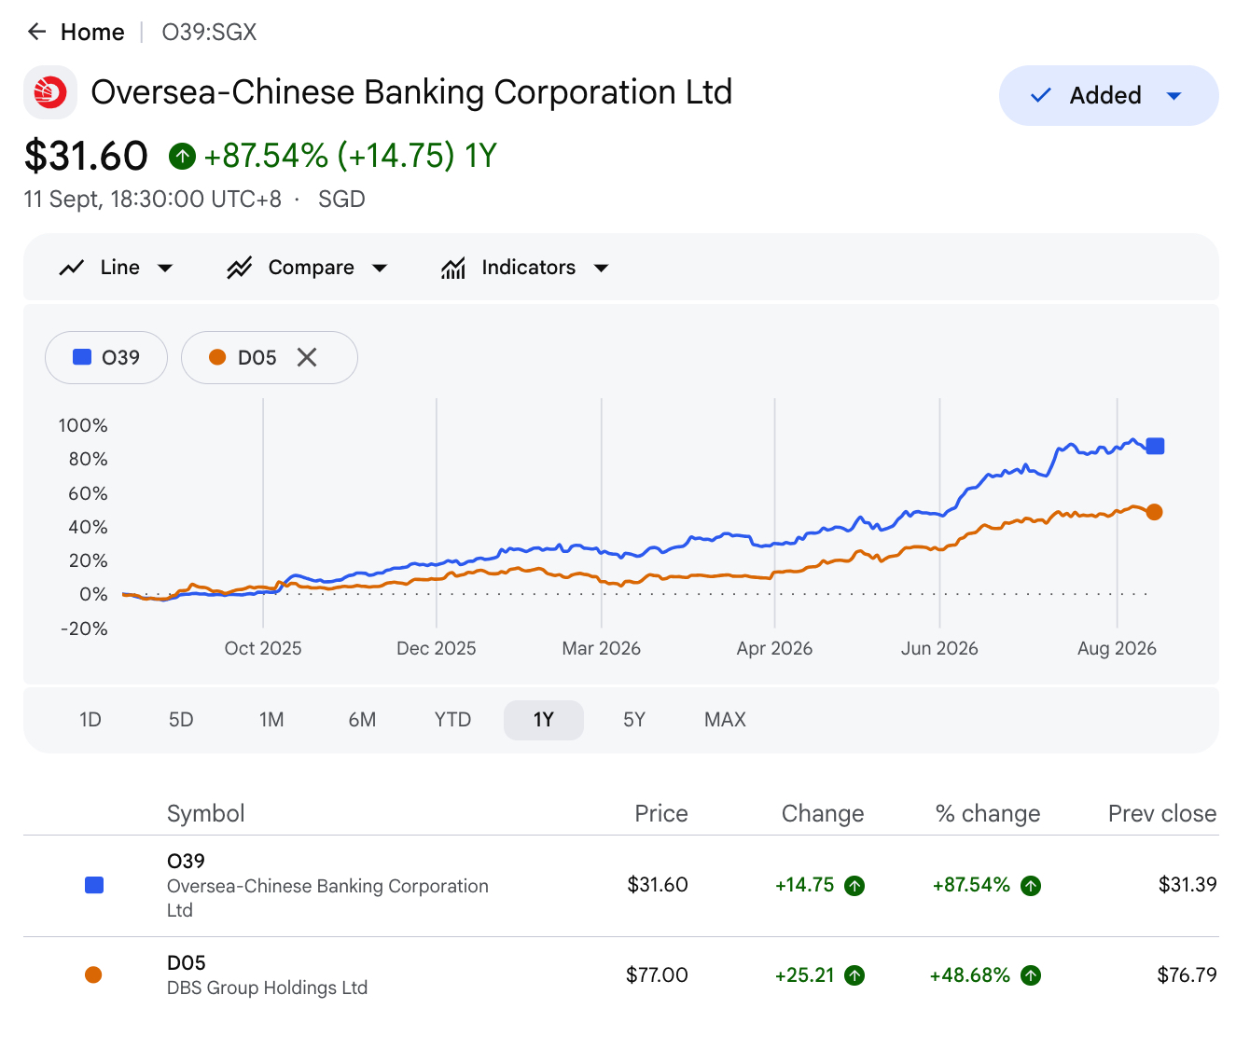Click the 100% y-axis label
The image size is (1250, 1050).
point(83,425)
